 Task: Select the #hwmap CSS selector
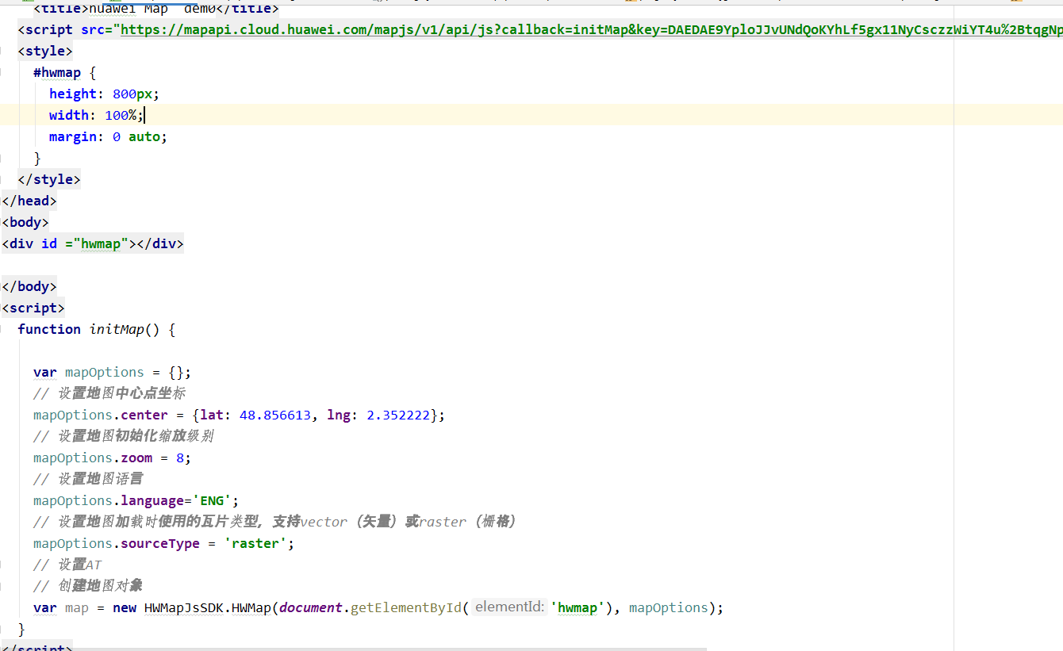point(57,72)
